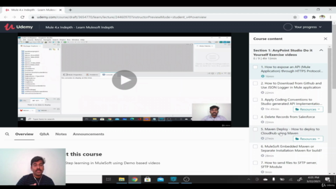Viewport: 336px width, 189px height.
Task: Bookmark page with star icon
Action: (295, 17)
